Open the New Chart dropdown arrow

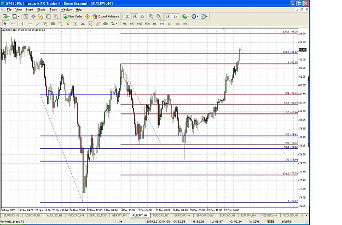pos(9,16)
